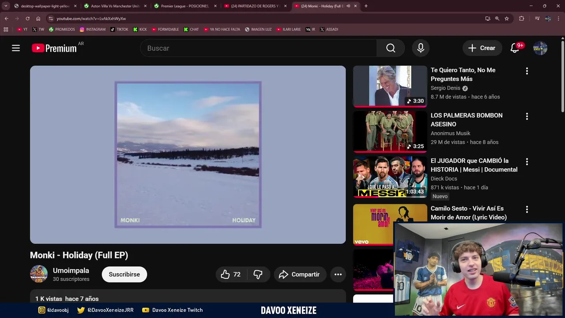Open the browser apps grid shortcut
Viewport: 565px width, 318px height.
(6, 29)
